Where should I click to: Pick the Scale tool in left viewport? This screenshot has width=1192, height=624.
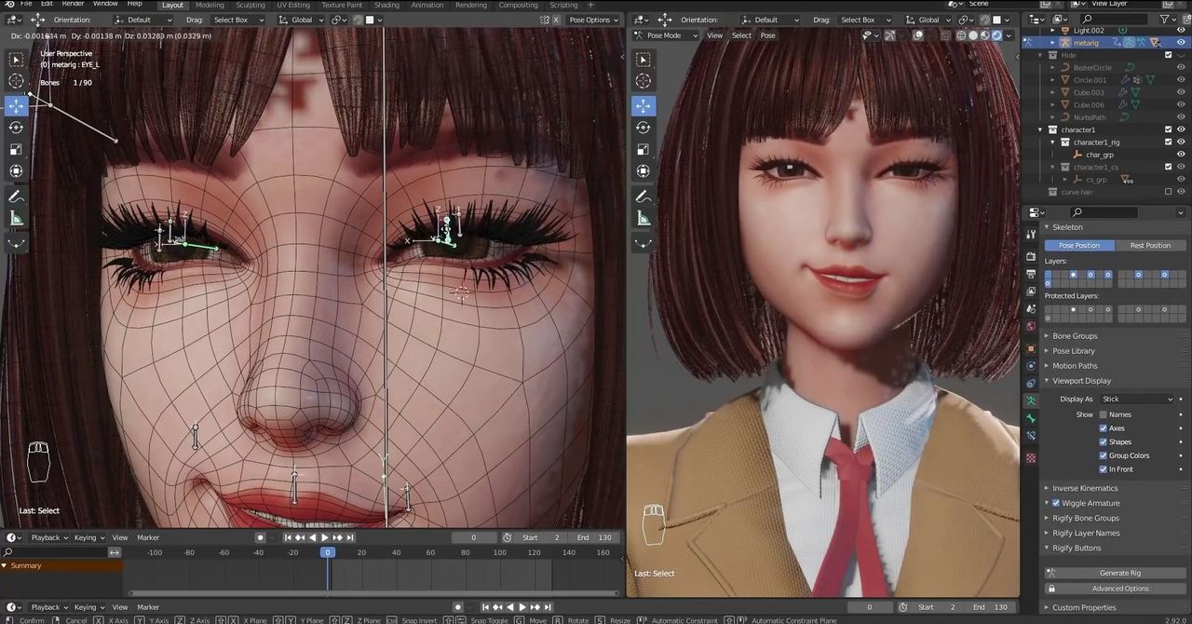[17, 149]
